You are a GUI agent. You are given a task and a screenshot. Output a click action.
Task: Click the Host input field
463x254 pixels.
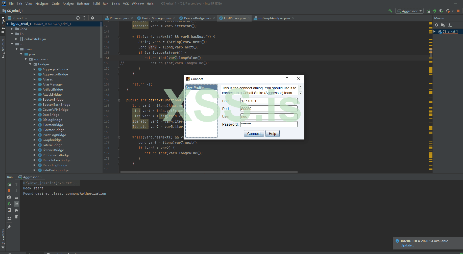[x=269, y=101]
